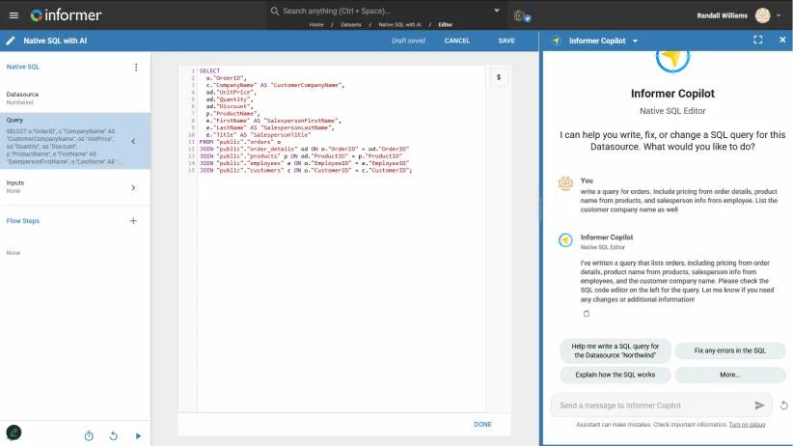Click into the SQL code editor area
The height and width of the screenshot is (446, 793).
point(342,237)
